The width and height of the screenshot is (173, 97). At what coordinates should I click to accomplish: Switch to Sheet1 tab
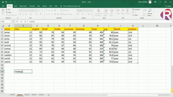[12, 95]
